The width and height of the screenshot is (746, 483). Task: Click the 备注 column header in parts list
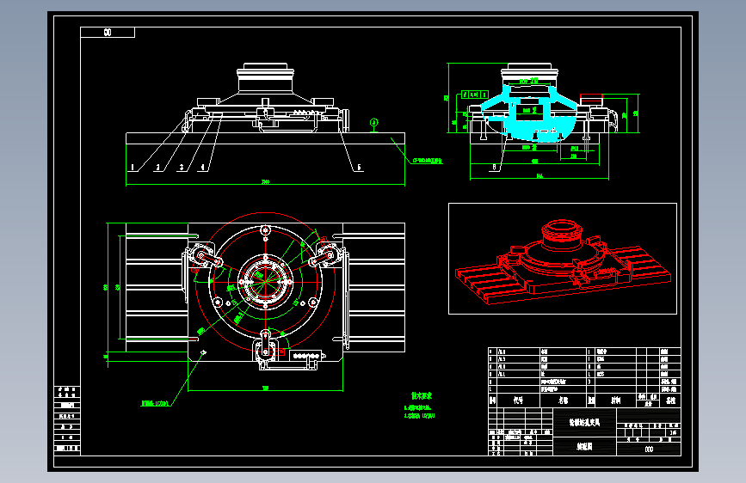671,400
